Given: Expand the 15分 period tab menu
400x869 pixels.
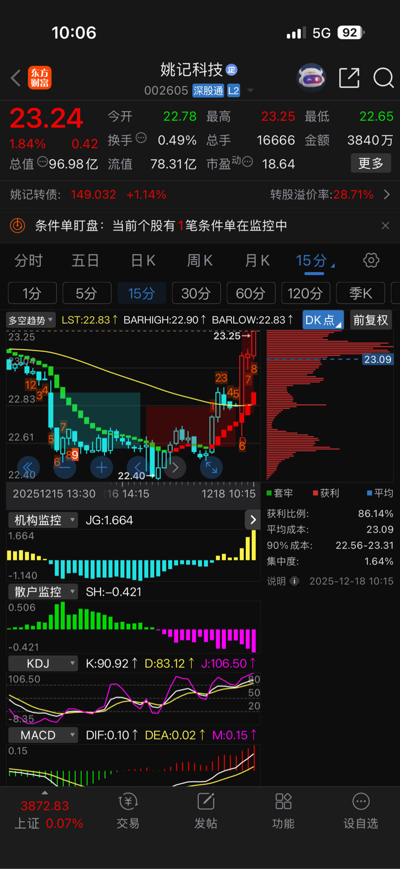Looking at the screenshot, I should coord(315,261).
